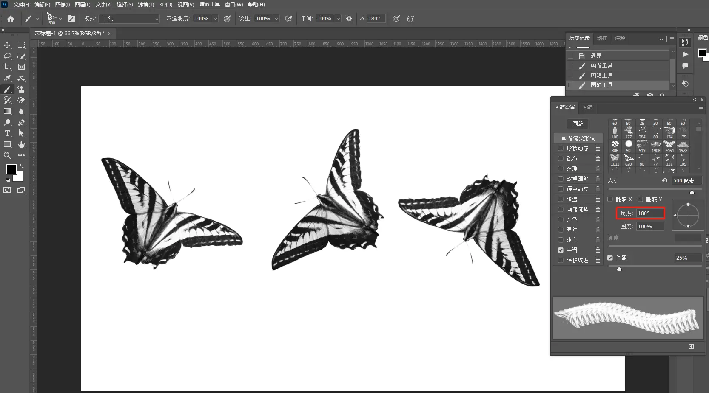Uncheck the 平滑 checkbox
This screenshot has width=709, height=393.
click(561, 250)
